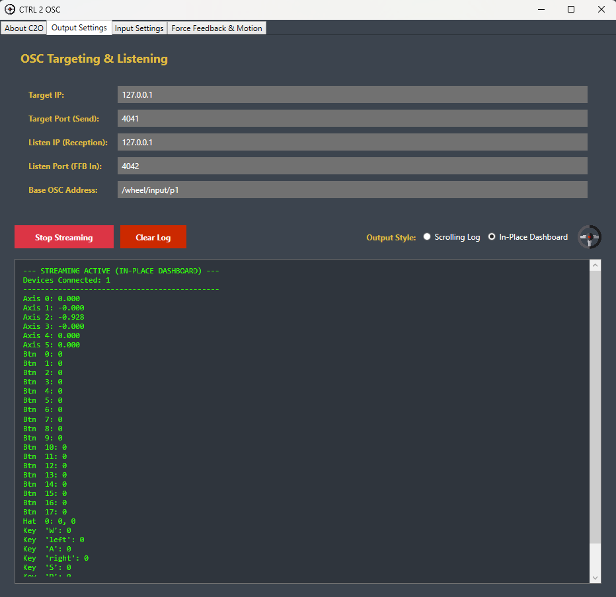Close the CTRL 2 OSC window

click(601, 9)
